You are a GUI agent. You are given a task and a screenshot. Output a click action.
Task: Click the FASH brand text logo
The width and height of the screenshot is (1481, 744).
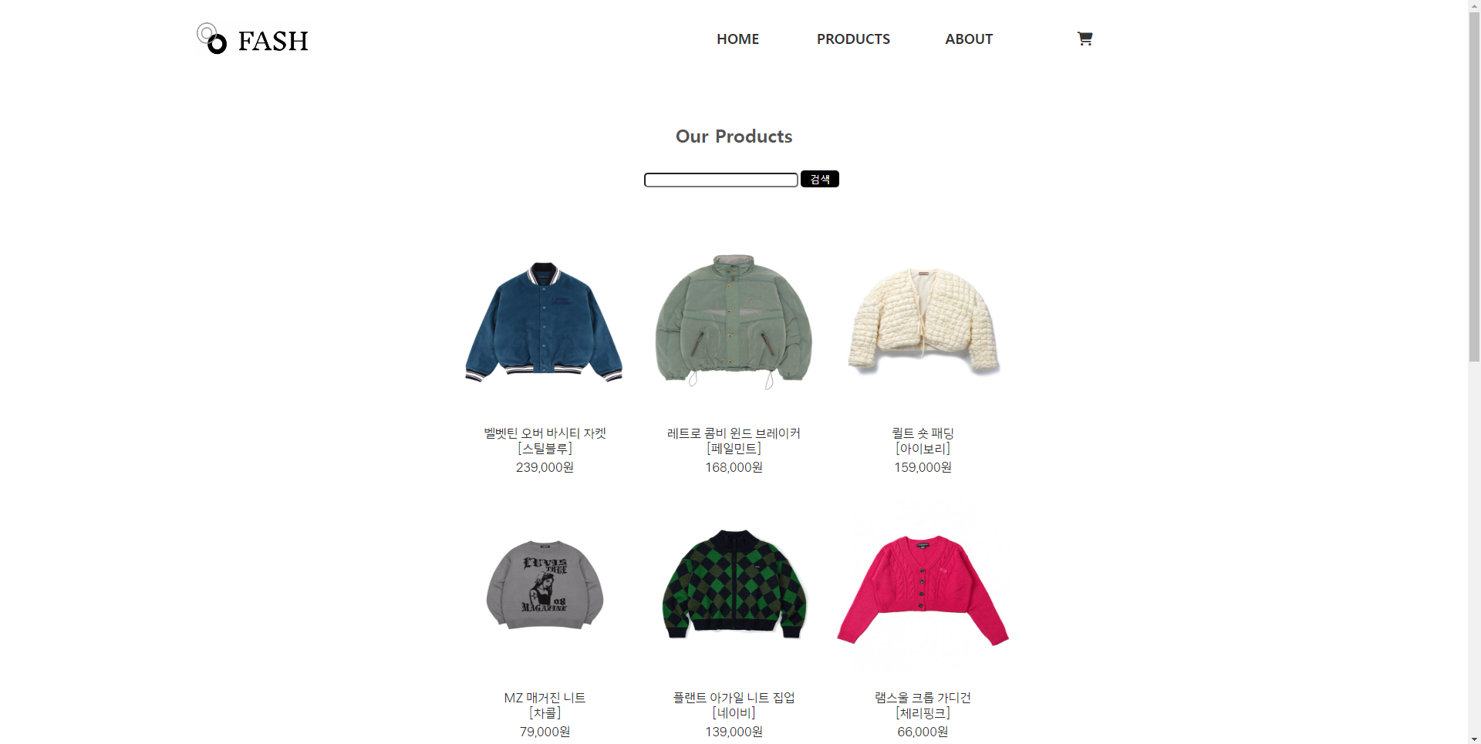(x=273, y=41)
